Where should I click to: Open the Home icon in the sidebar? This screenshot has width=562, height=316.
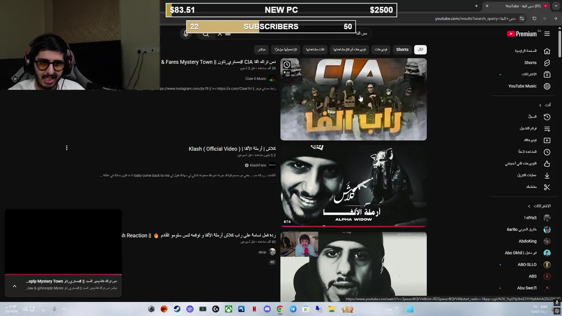(x=547, y=51)
